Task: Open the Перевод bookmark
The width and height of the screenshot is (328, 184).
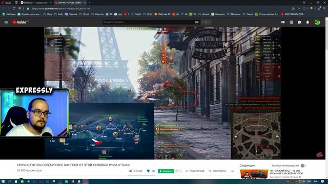Action: pos(71,14)
